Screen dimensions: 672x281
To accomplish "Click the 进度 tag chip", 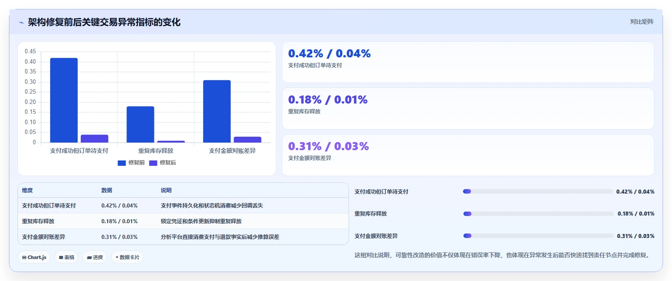I will coord(95,257).
